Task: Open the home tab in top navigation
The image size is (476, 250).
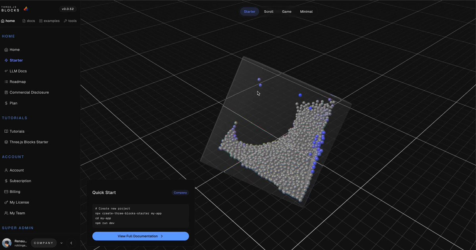Action: point(8,21)
